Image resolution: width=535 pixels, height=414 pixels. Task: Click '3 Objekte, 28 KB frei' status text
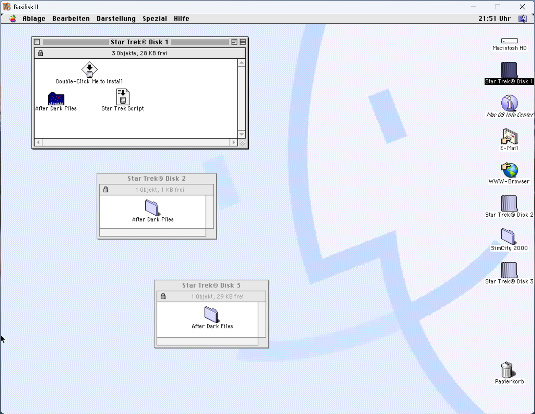click(x=139, y=53)
